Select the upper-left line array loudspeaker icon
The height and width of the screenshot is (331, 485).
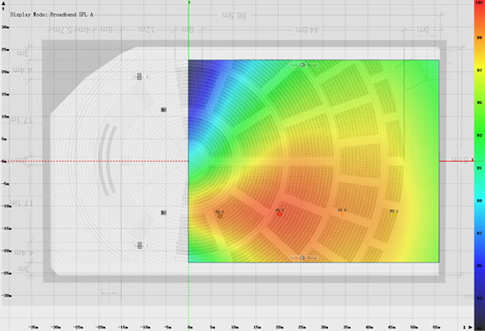pos(139,76)
